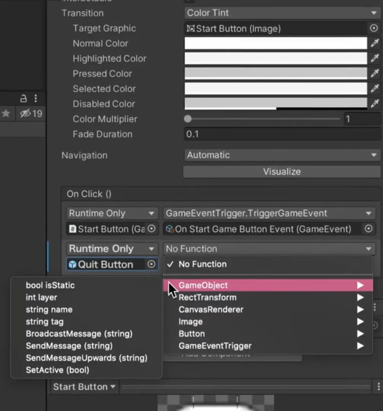The height and width of the screenshot is (411, 383).
Task: Click the star favorites icon
Action: (x=6, y=113)
